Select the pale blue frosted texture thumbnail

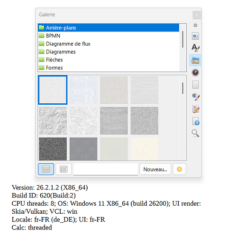tap(83, 90)
